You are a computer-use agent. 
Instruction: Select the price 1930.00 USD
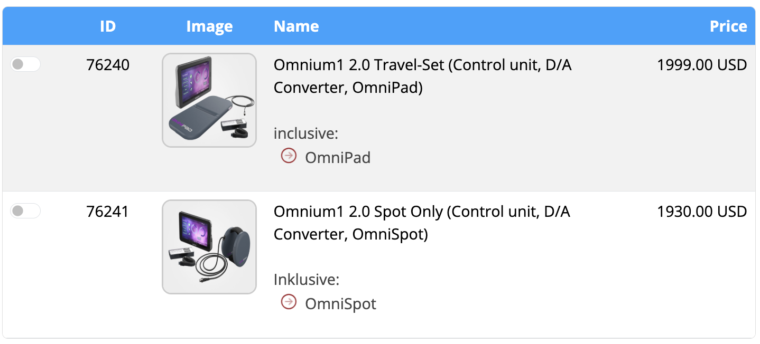click(x=702, y=211)
